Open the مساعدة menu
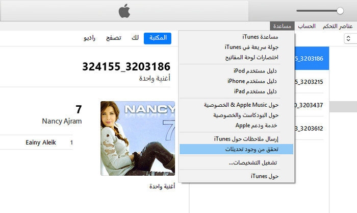The height and width of the screenshot is (213, 357). 282,26
